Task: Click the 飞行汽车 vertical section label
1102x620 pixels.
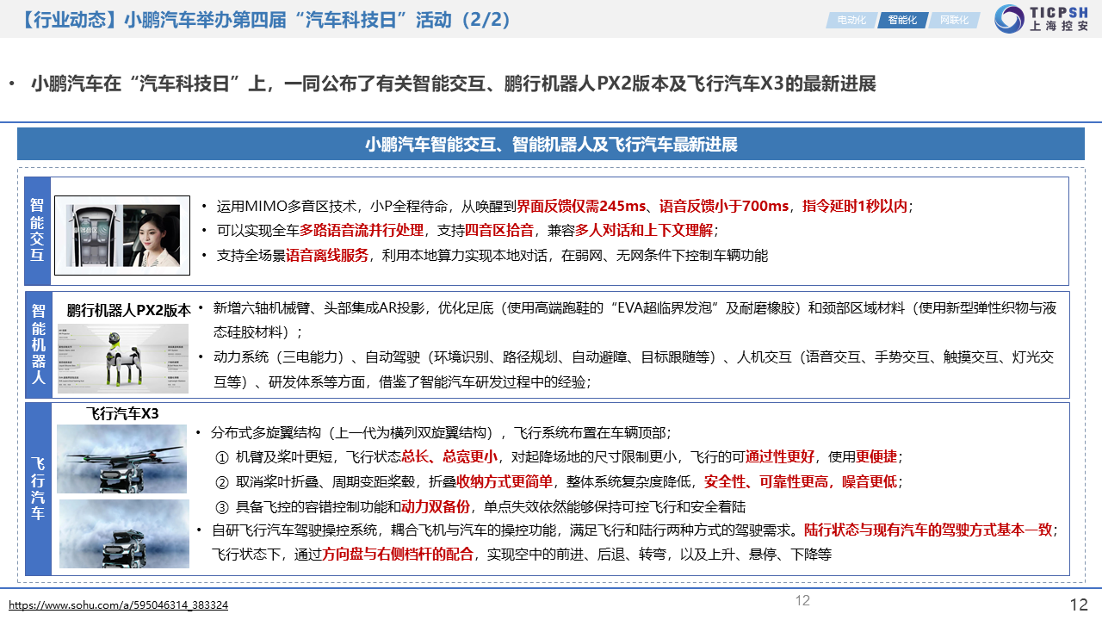Action: (x=38, y=488)
